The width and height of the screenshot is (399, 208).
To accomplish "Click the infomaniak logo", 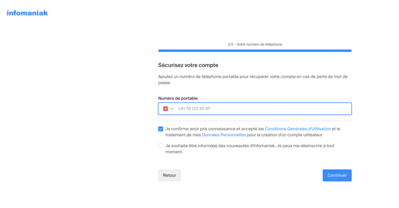I will tap(27, 13).
